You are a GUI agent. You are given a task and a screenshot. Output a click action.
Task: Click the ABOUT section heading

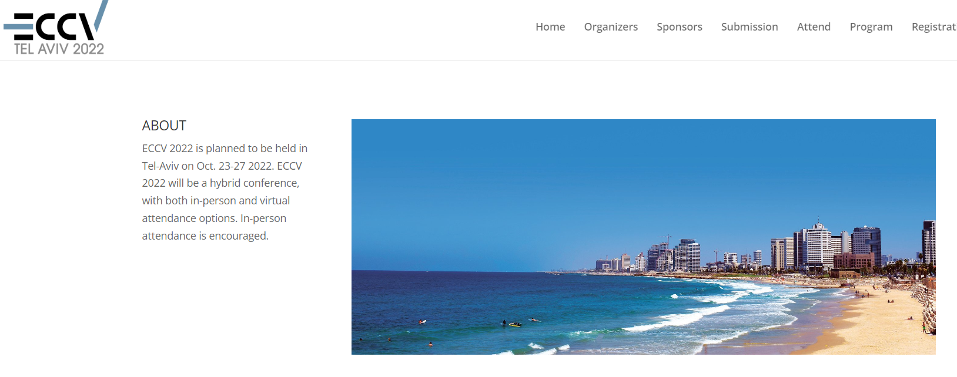(x=164, y=126)
